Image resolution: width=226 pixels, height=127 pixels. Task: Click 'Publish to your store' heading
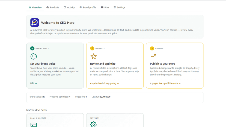163,64
